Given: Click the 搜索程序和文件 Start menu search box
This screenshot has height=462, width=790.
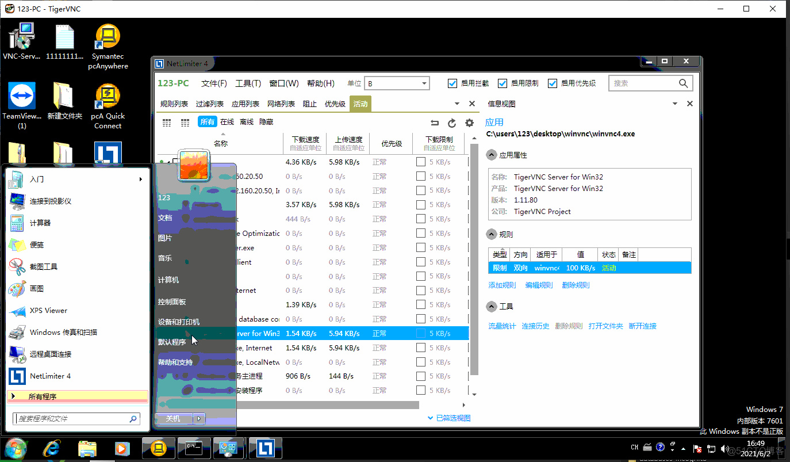Looking at the screenshot, I should (76, 419).
